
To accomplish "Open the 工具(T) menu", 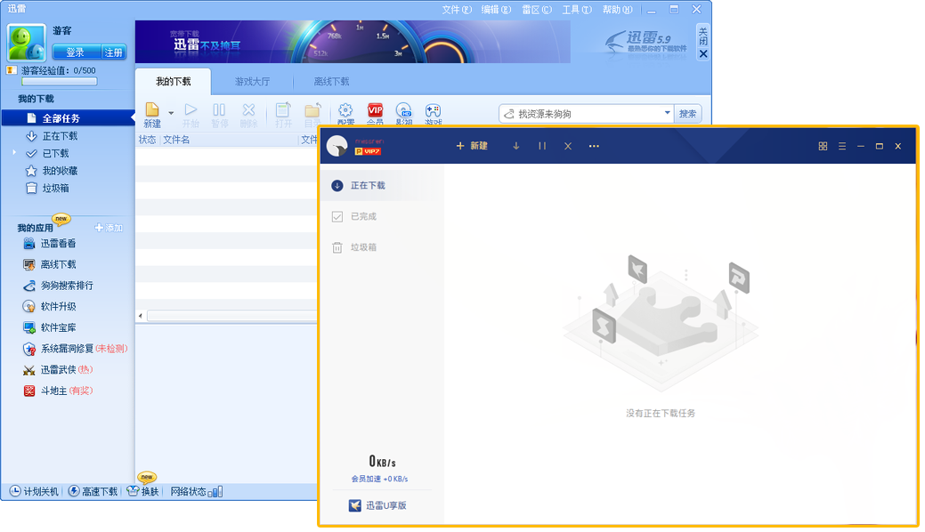I will (x=577, y=10).
